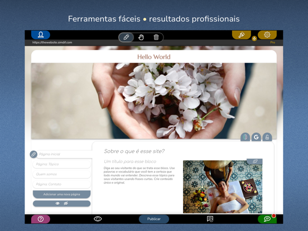Preview site with bottom eye icon
The height and width of the screenshot is (231, 308).
(98, 219)
